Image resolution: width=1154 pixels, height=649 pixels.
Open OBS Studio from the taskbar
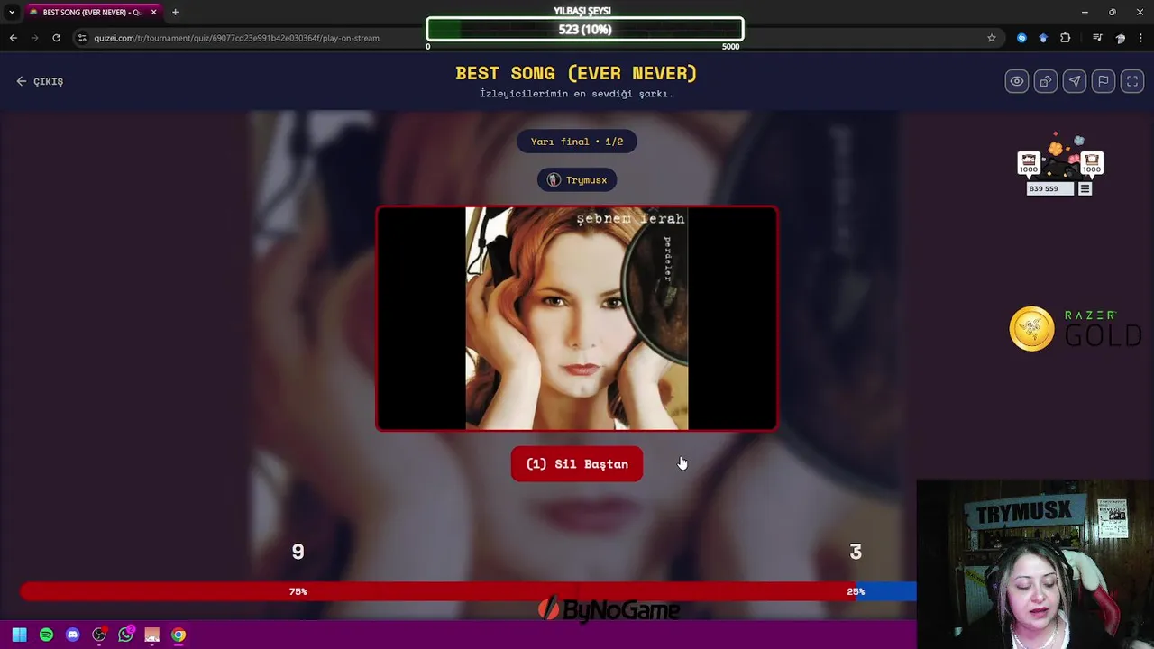tap(99, 635)
